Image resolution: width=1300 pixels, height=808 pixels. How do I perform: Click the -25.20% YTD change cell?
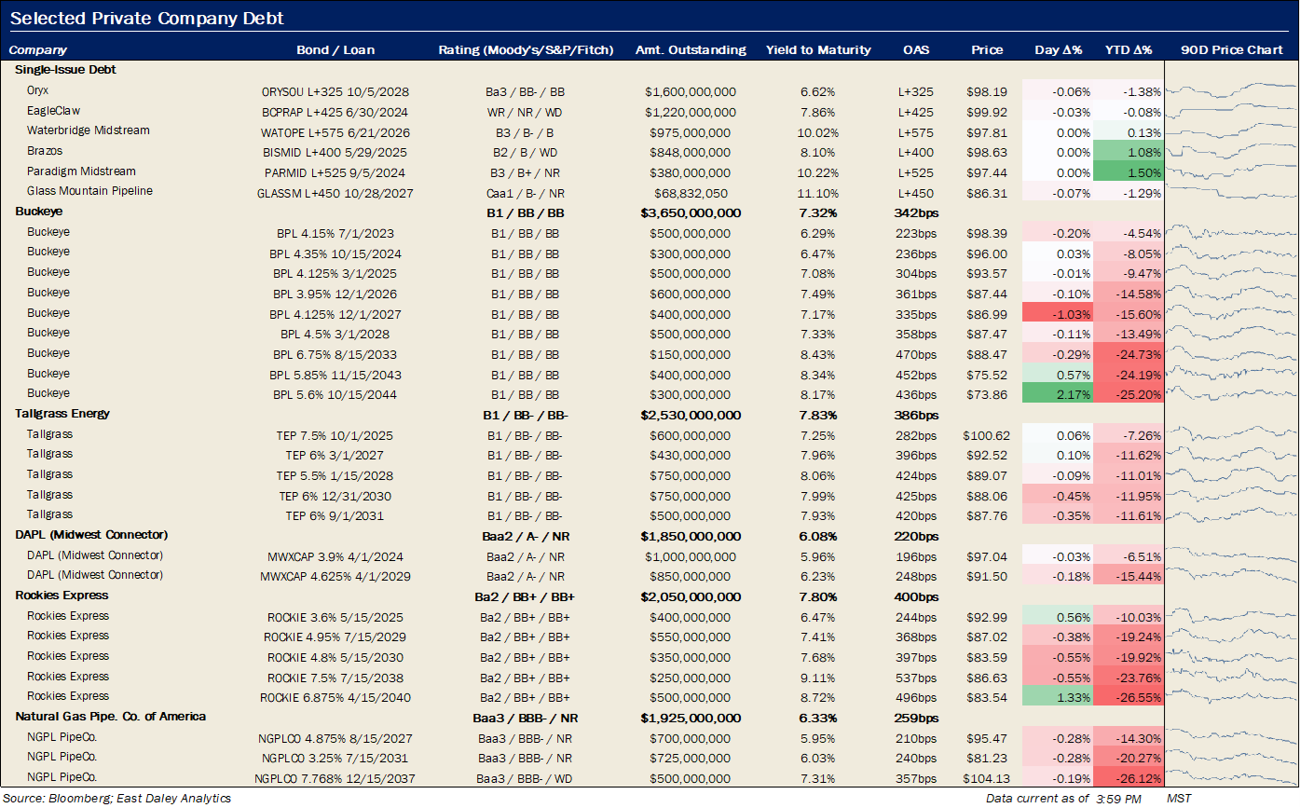[1129, 394]
